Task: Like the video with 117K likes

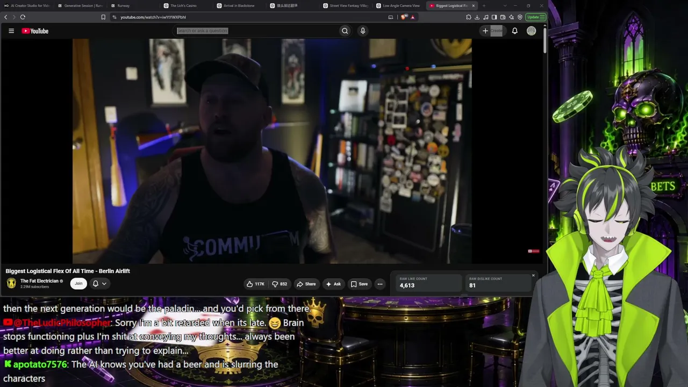Action: click(255, 284)
